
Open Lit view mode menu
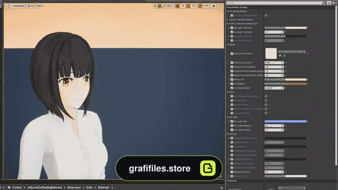pyautogui.click(x=31, y=6)
